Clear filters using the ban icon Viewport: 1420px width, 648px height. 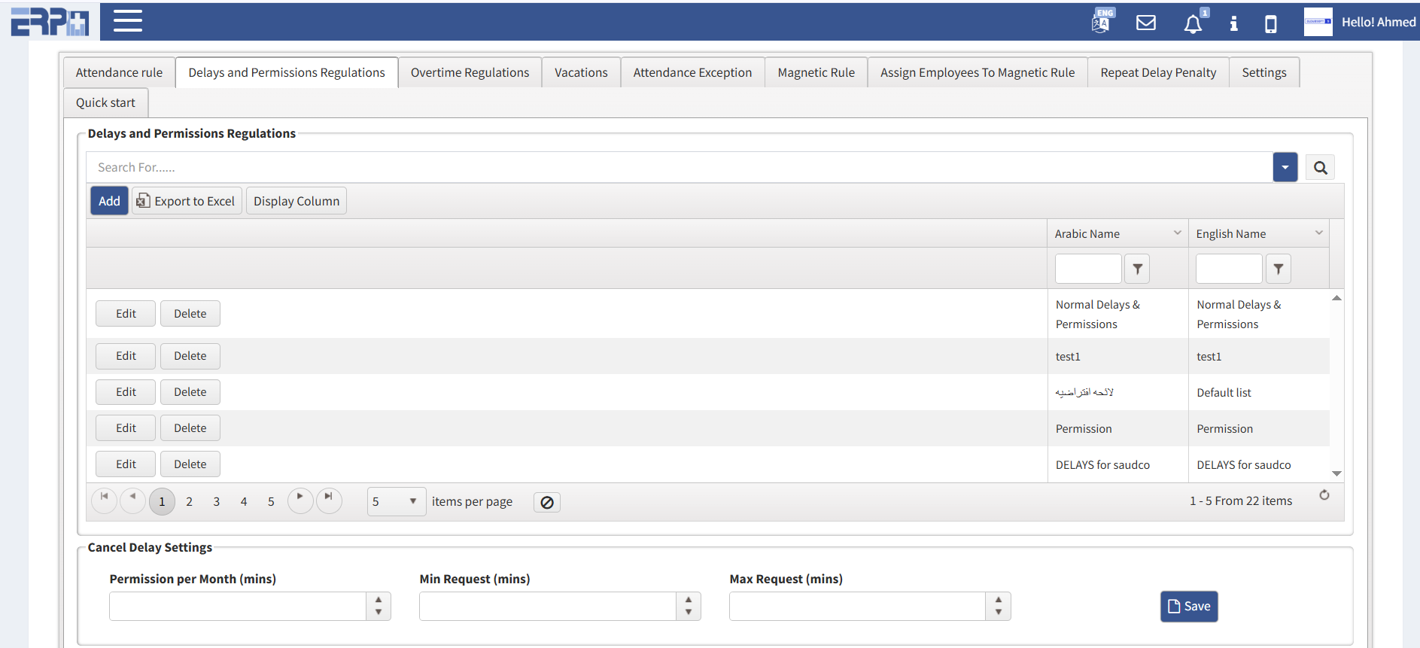click(547, 502)
